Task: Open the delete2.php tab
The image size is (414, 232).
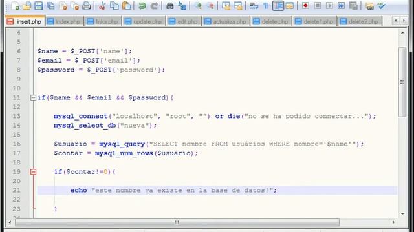Action: (360, 21)
